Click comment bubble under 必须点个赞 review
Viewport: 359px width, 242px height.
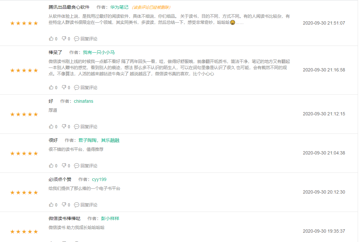coord(76,205)
